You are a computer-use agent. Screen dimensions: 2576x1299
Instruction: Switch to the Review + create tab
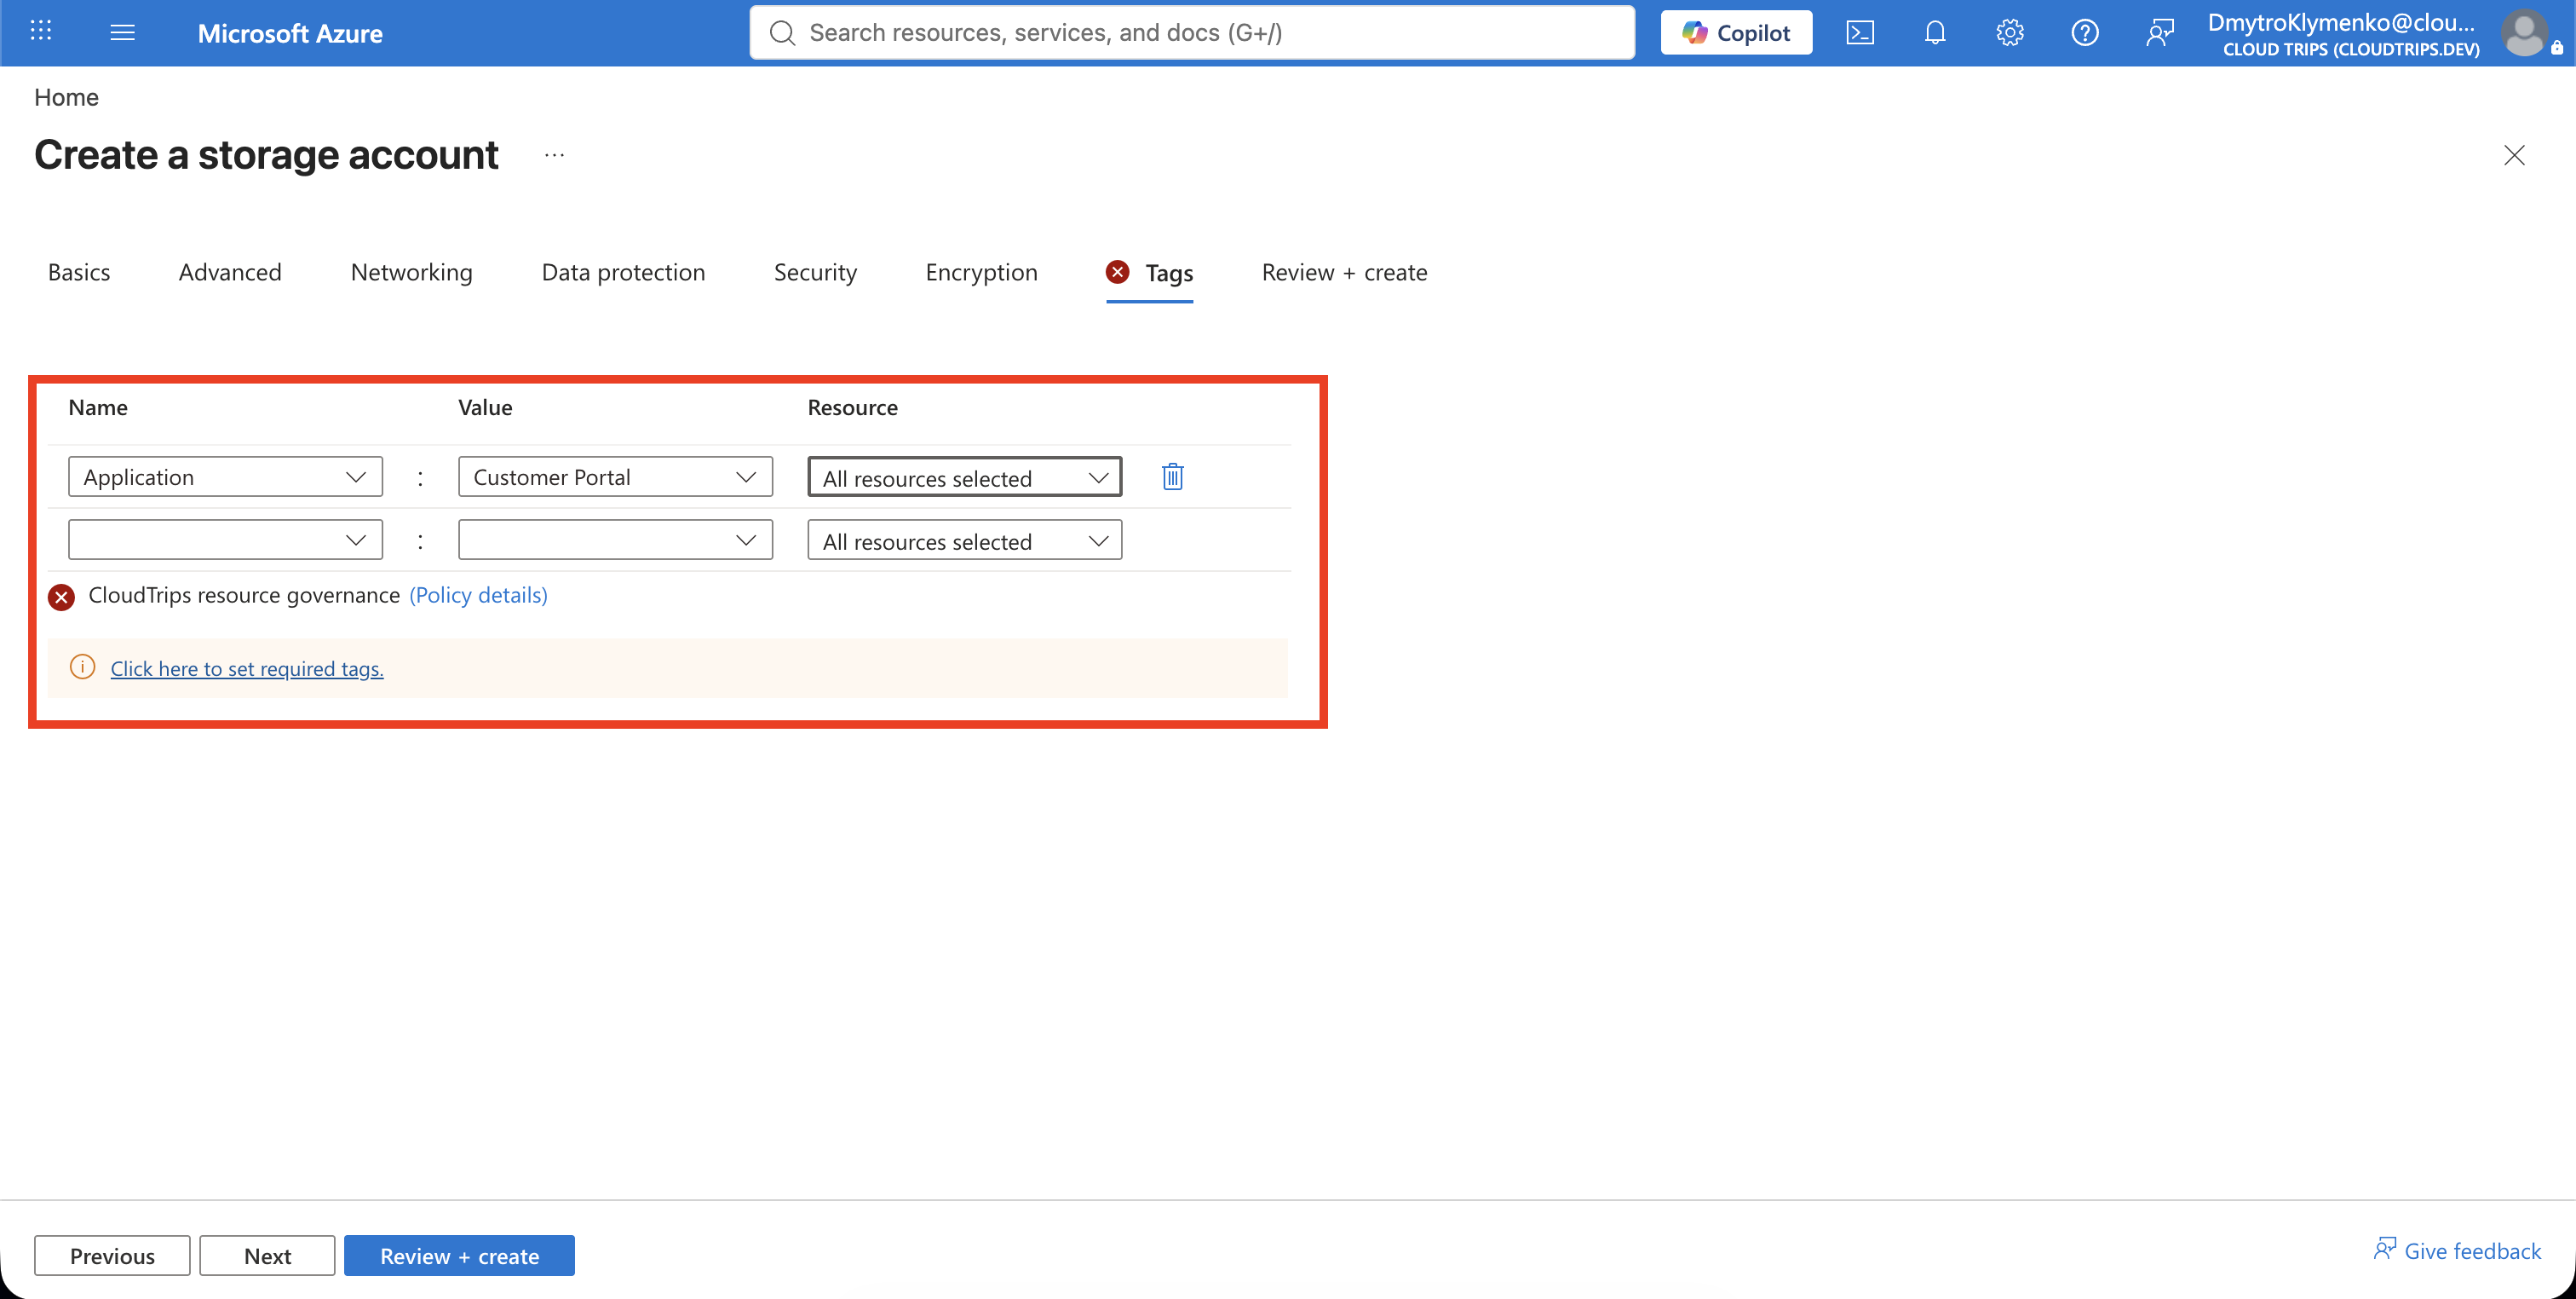click(1344, 272)
